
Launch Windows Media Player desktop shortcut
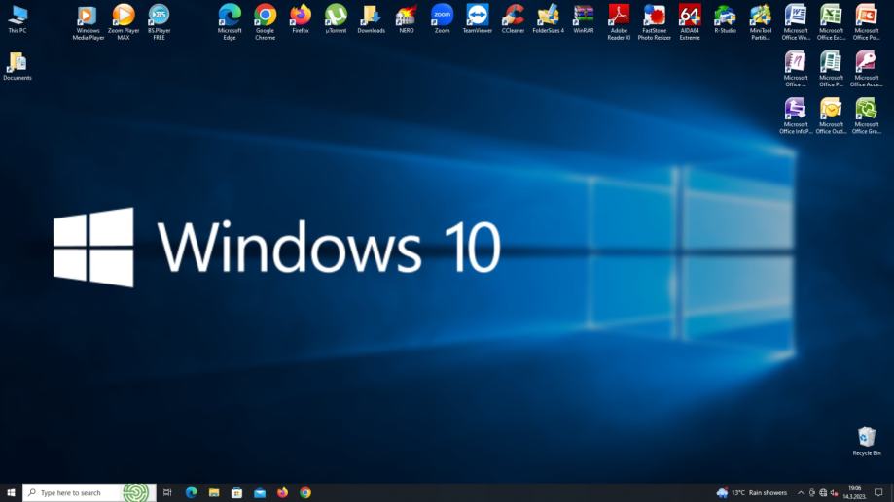click(x=88, y=22)
